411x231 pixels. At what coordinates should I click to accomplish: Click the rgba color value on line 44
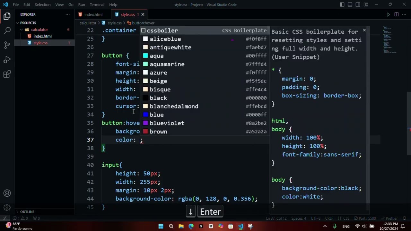tap(216, 199)
